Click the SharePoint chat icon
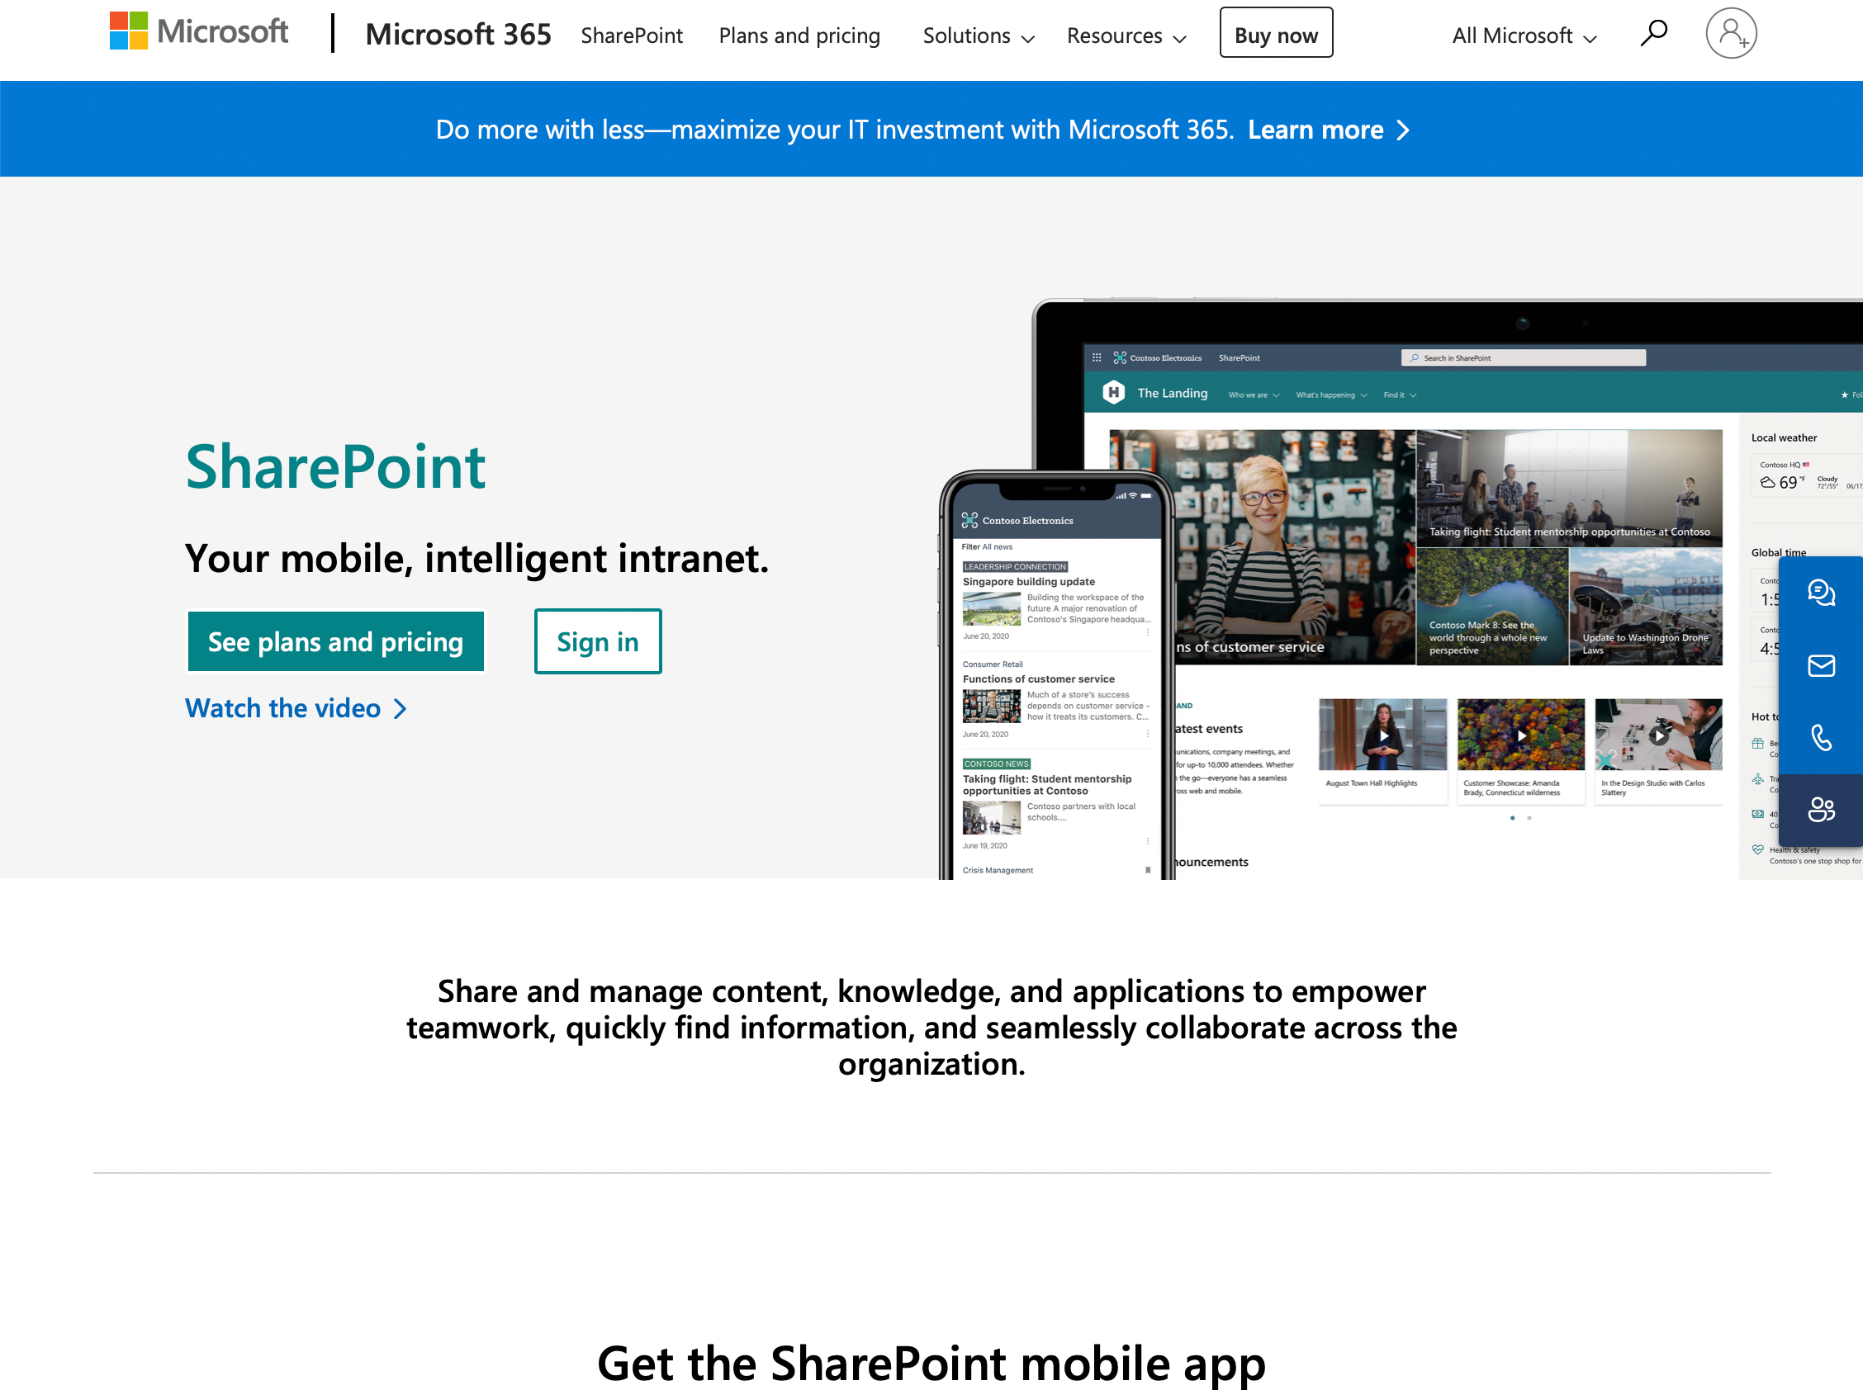The image size is (1863, 1390). click(1822, 591)
